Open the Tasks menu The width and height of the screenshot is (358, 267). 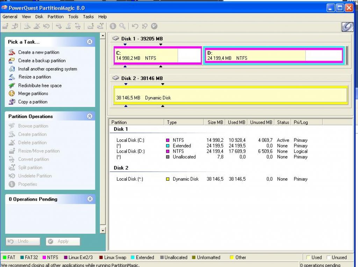pyautogui.click(x=88, y=17)
